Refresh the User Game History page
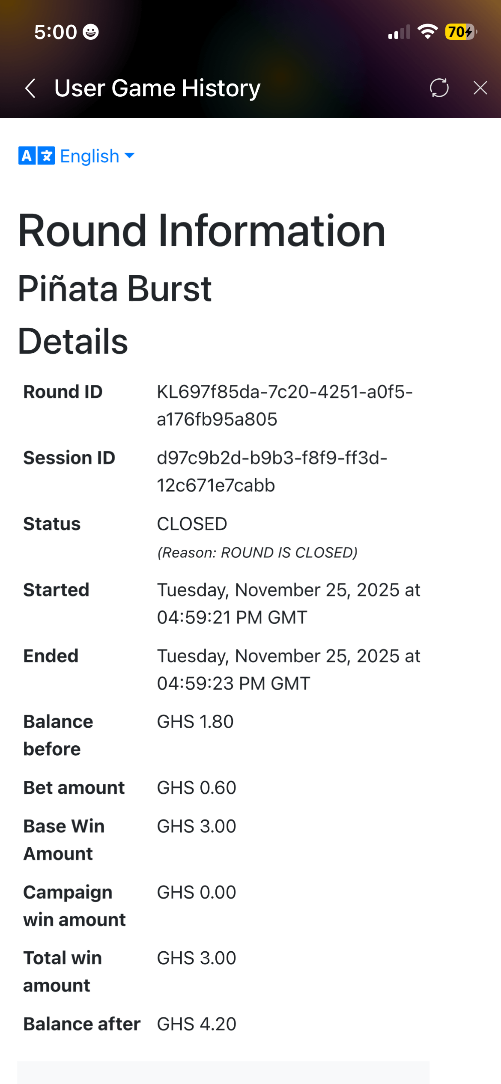Screen dimensions: 501x1084 coord(439,88)
